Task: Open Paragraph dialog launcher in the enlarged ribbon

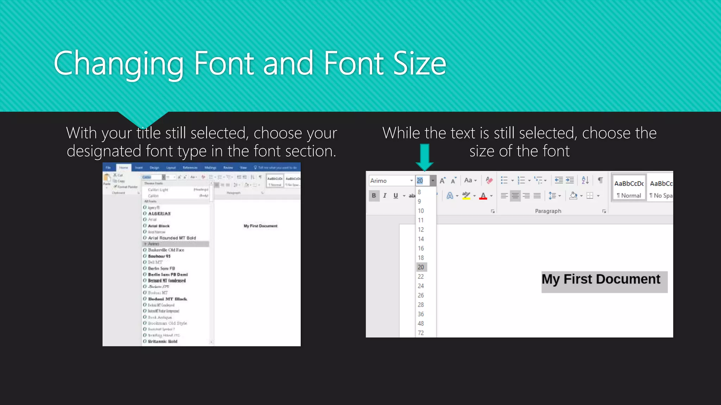Action: (604, 211)
